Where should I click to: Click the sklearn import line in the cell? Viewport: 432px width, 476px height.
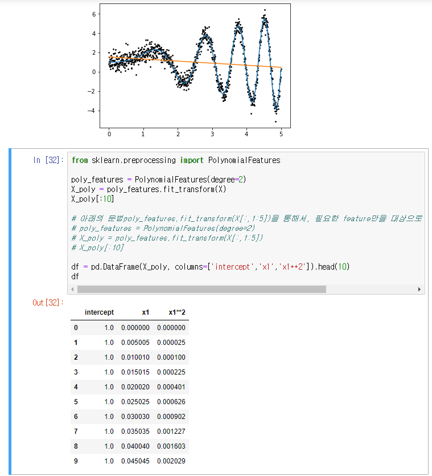176,160
